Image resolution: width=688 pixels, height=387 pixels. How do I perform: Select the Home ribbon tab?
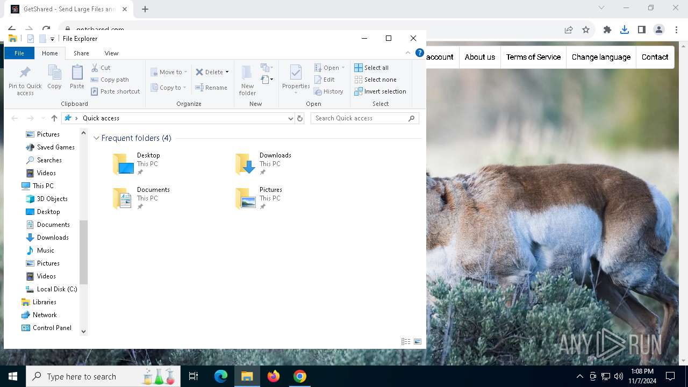coord(49,53)
